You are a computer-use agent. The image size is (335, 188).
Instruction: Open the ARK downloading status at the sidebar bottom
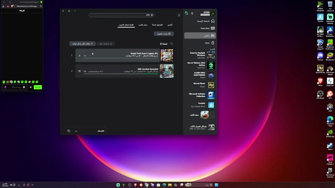[200, 127]
